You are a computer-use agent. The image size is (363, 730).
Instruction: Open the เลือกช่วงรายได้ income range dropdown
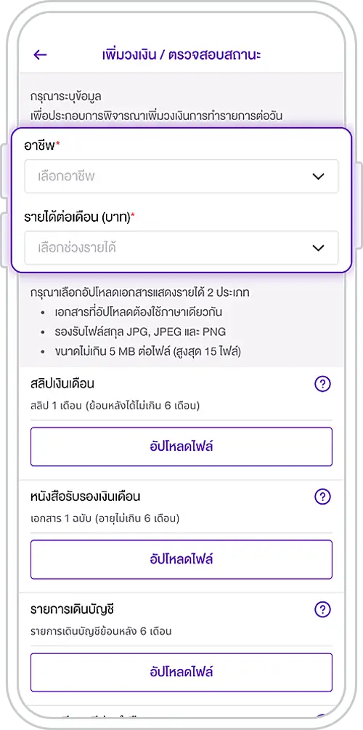point(181,248)
